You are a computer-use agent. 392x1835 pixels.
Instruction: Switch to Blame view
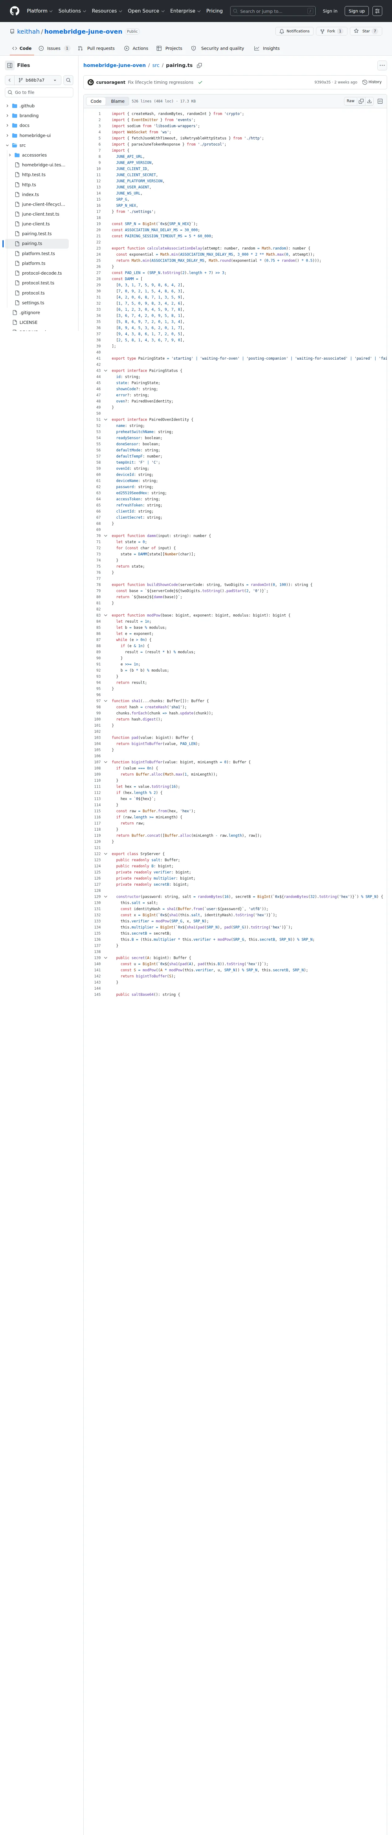[118, 101]
